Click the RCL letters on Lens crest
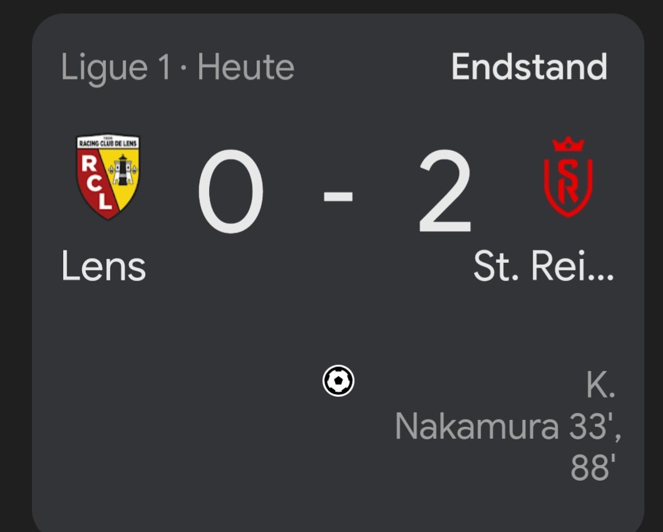The width and height of the screenshot is (663, 532). (x=96, y=183)
